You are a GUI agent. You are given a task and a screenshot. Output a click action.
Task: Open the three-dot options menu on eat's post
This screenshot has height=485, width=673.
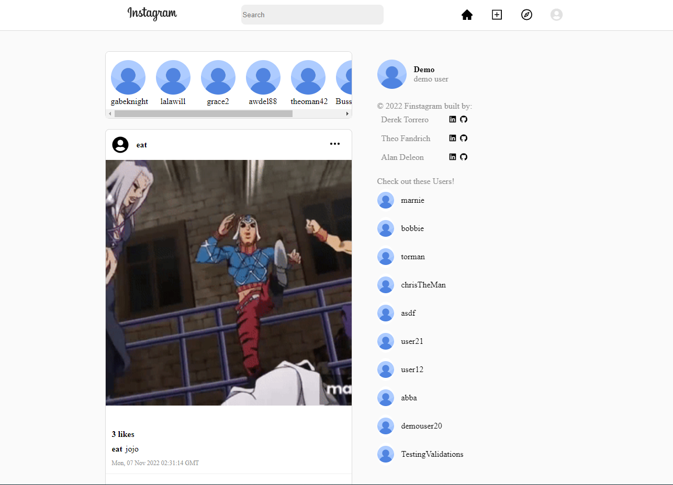pyautogui.click(x=334, y=144)
